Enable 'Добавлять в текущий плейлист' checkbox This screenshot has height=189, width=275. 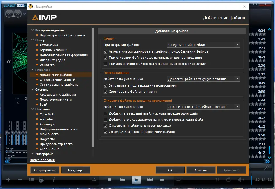pos(105,114)
